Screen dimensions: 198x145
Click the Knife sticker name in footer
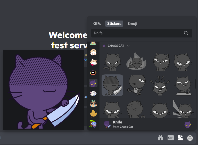[x=118, y=122]
